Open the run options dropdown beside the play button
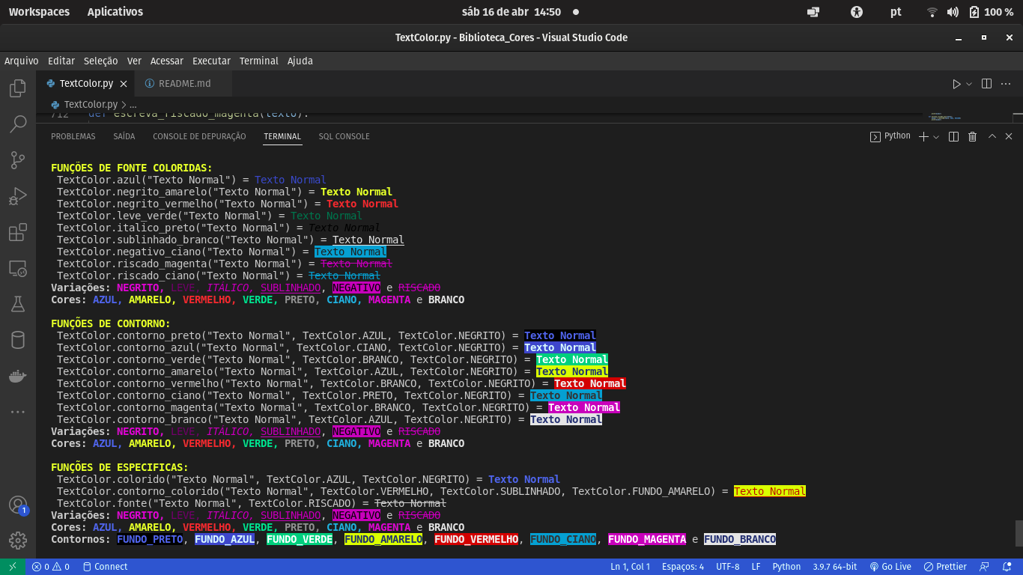The width and height of the screenshot is (1023, 575). point(968,84)
